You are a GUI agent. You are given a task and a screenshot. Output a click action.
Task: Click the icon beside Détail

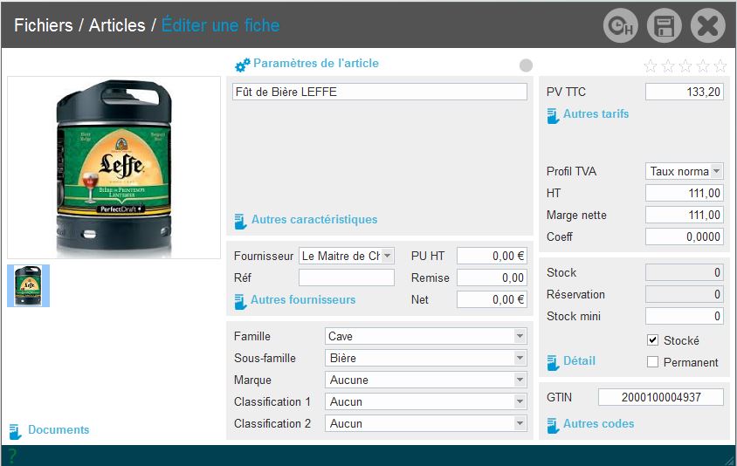[x=553, y=363]
